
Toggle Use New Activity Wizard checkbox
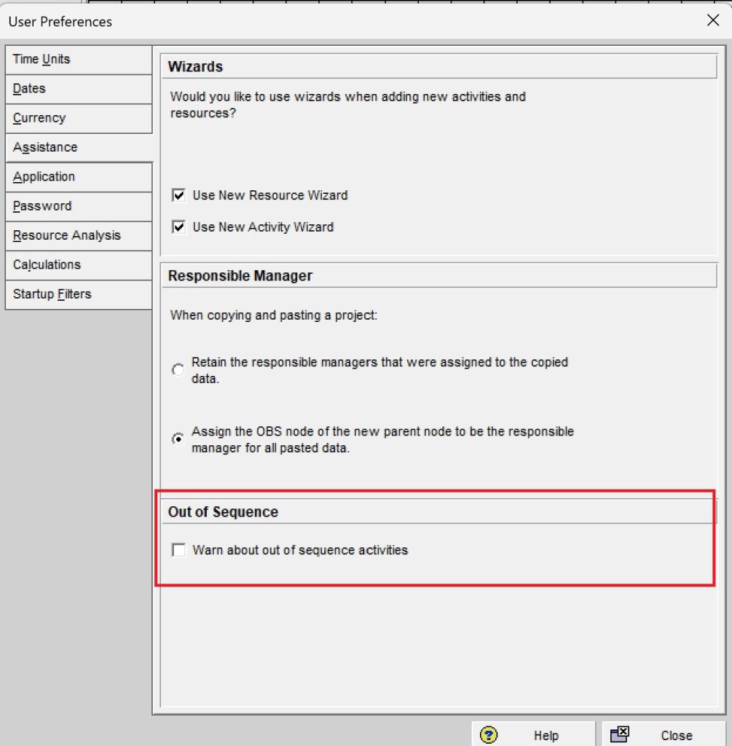179,227
